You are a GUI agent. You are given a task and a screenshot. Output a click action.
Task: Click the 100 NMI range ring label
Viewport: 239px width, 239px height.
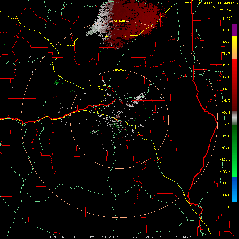(119, 21)
